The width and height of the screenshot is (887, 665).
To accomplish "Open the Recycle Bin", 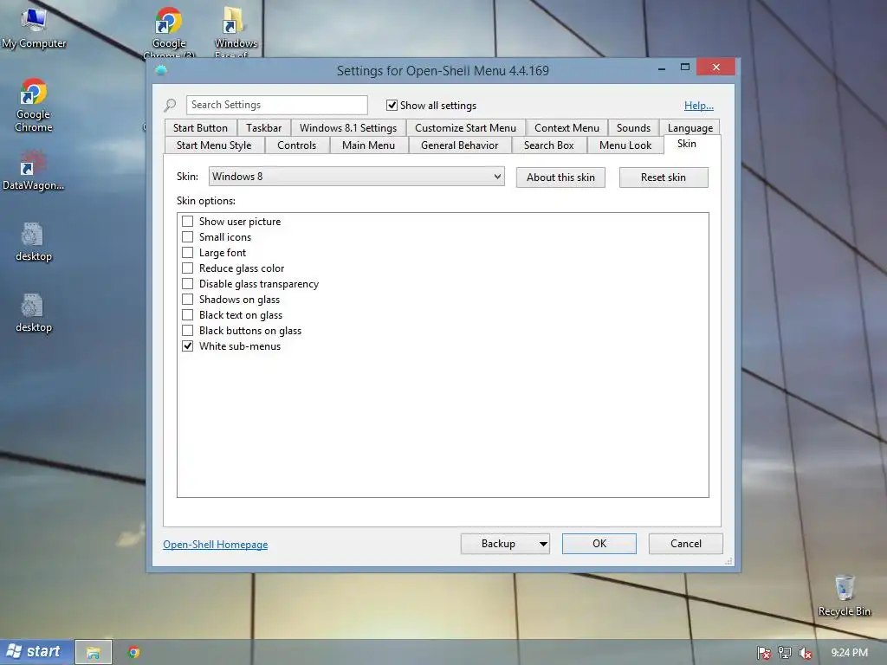I will [x=844, y=596].
